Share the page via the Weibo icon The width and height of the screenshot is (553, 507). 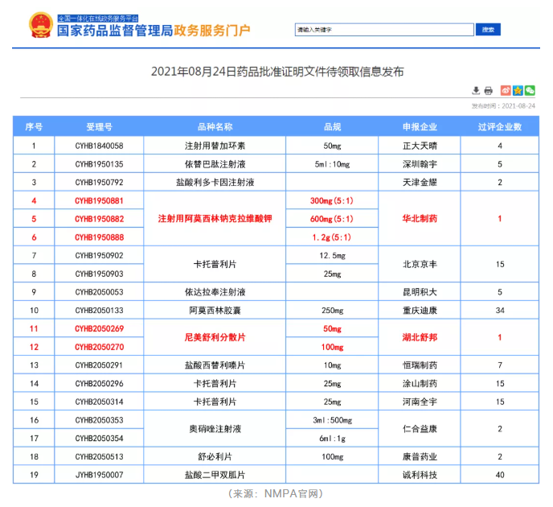[506, 90]
